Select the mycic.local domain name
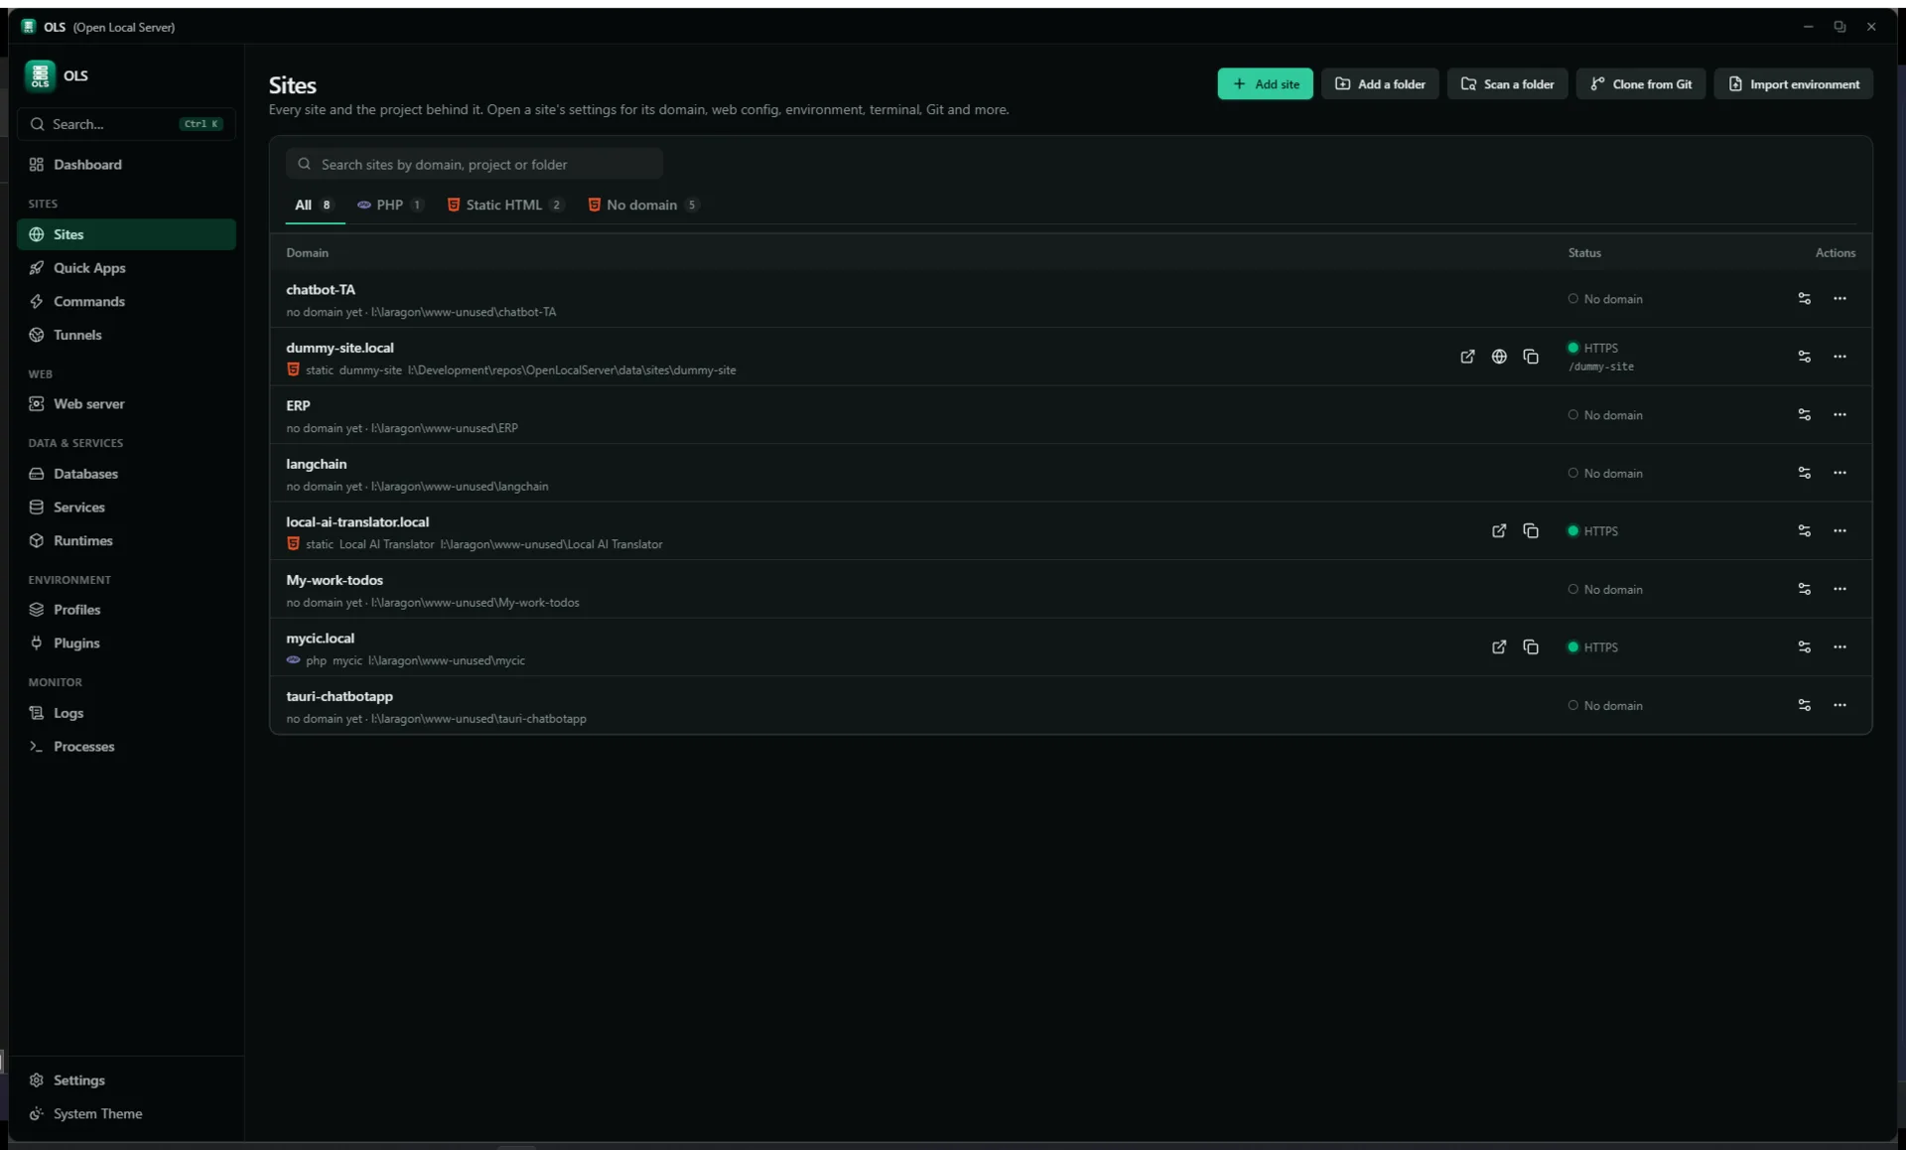 point(320,639)
